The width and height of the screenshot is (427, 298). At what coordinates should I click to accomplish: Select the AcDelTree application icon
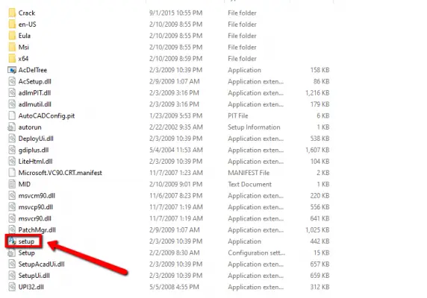[12, 70]
